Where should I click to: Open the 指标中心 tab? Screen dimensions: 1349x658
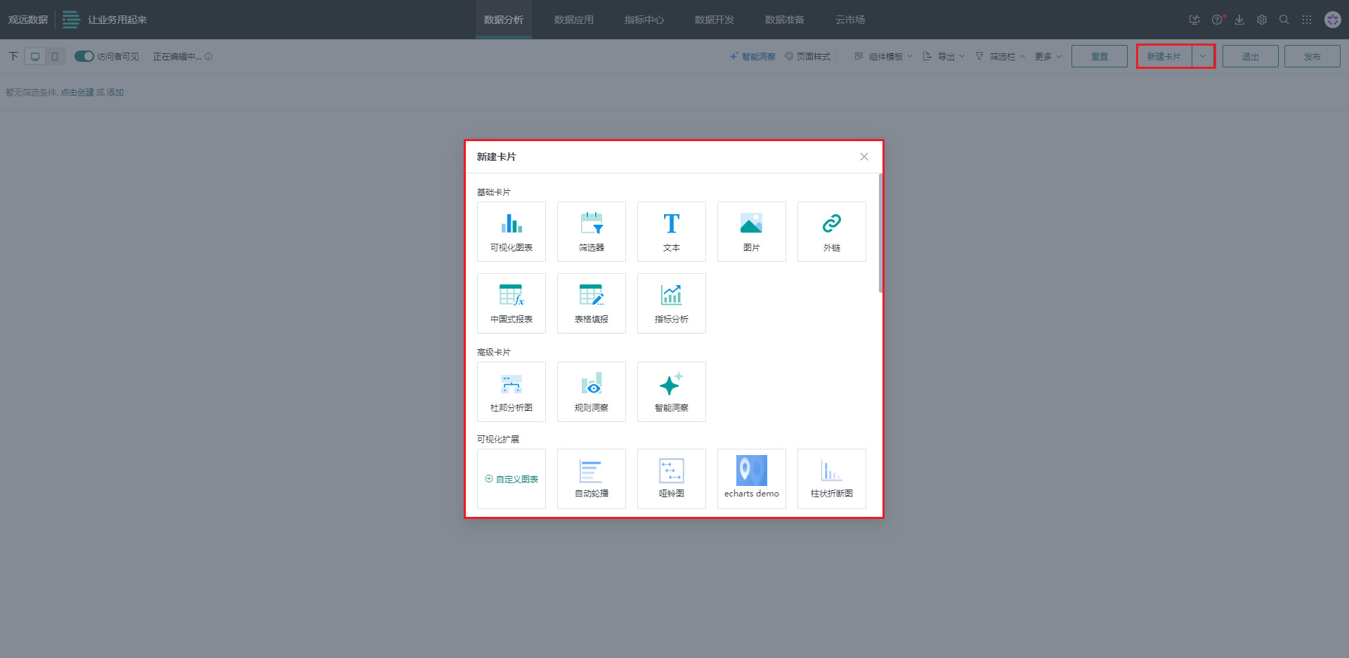pos(644,20)
